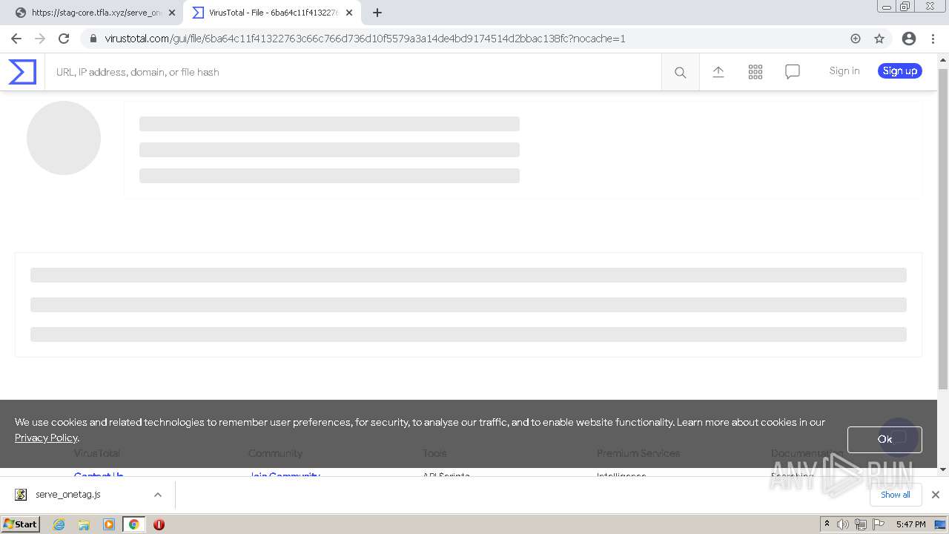Open the downloaded serve_onetag.js file

click(68, 495)
